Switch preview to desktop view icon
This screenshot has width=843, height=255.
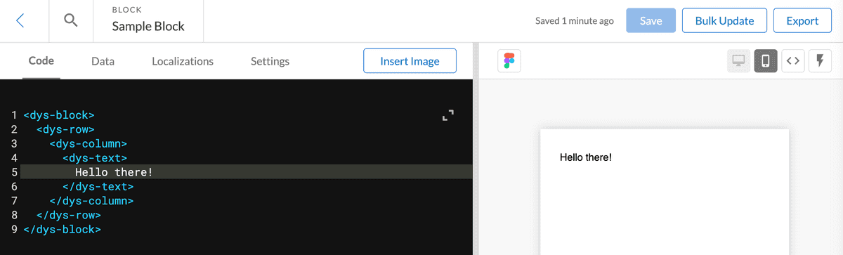coord(738,61)
